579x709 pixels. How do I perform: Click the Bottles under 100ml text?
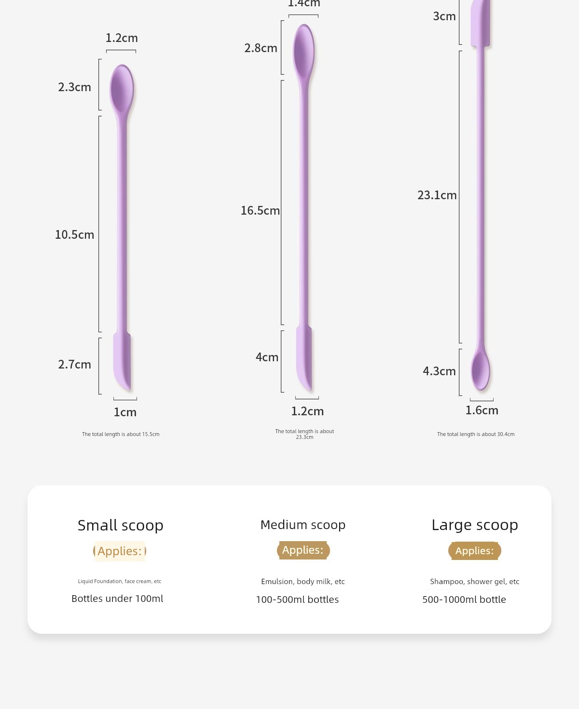tap(117, 599)
